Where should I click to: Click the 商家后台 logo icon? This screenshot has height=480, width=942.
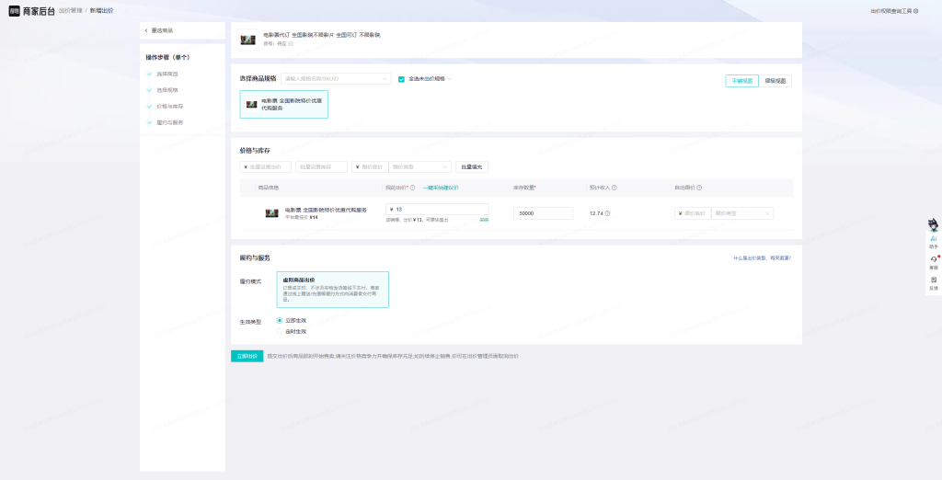[x=15, y=11]
